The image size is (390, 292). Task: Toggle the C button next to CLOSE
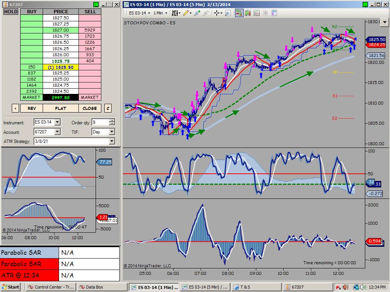(108, 108)
